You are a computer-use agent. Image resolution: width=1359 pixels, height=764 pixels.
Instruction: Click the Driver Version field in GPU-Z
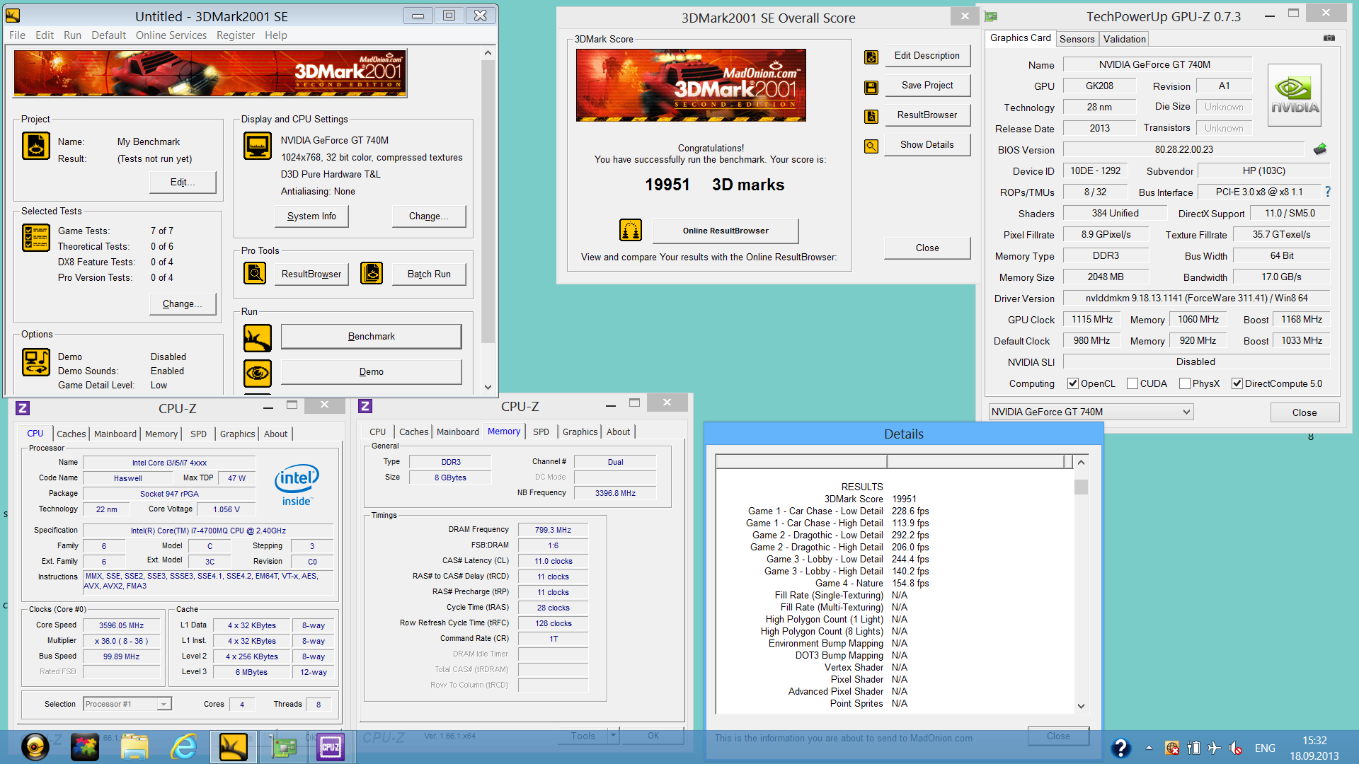pos(1196,298)
